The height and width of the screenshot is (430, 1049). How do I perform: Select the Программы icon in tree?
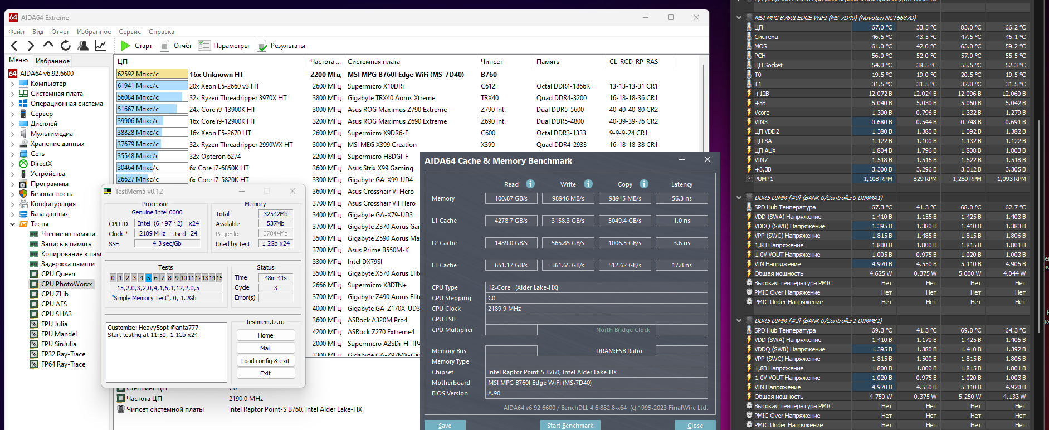[23, 184]
